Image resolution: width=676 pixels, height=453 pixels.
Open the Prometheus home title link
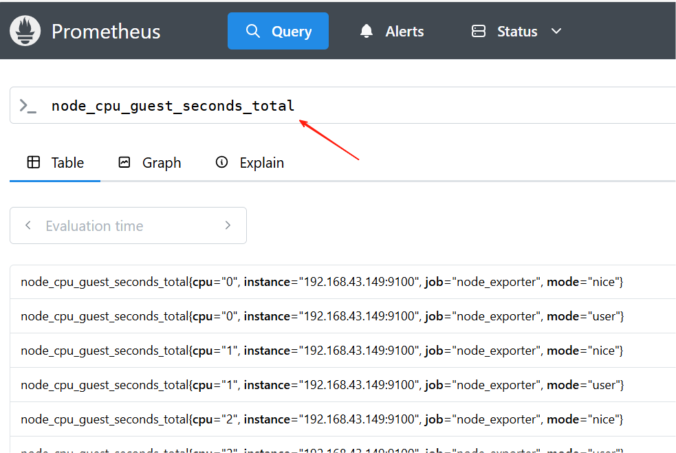106,32
